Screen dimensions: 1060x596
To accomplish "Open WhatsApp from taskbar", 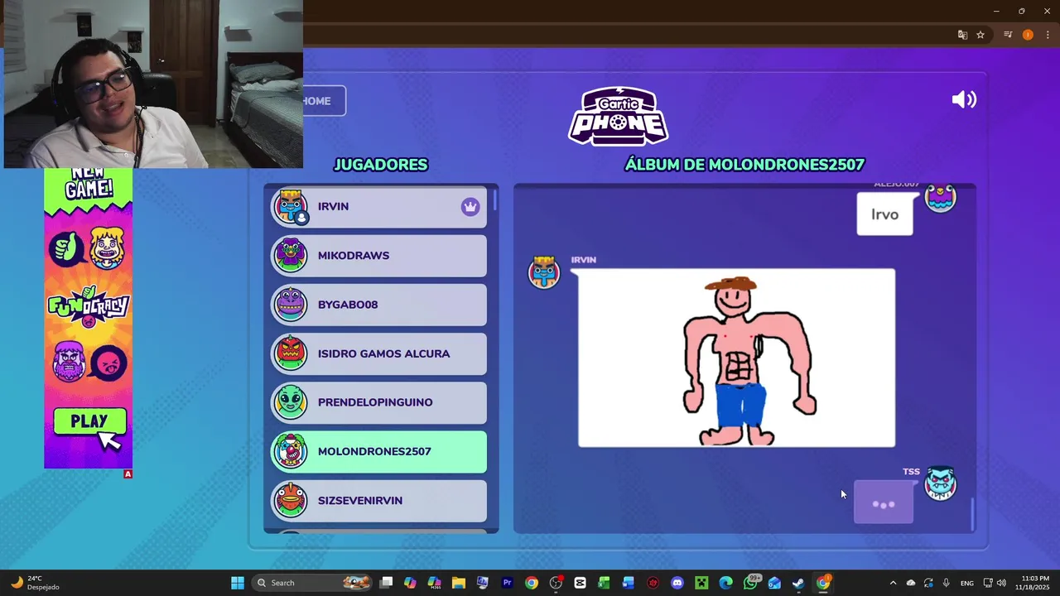I will [751, 583].
